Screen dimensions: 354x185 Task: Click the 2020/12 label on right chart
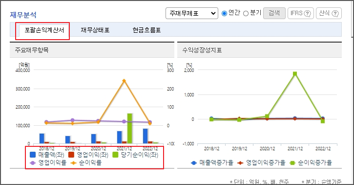pyautogui.click(x=267, y=149)
